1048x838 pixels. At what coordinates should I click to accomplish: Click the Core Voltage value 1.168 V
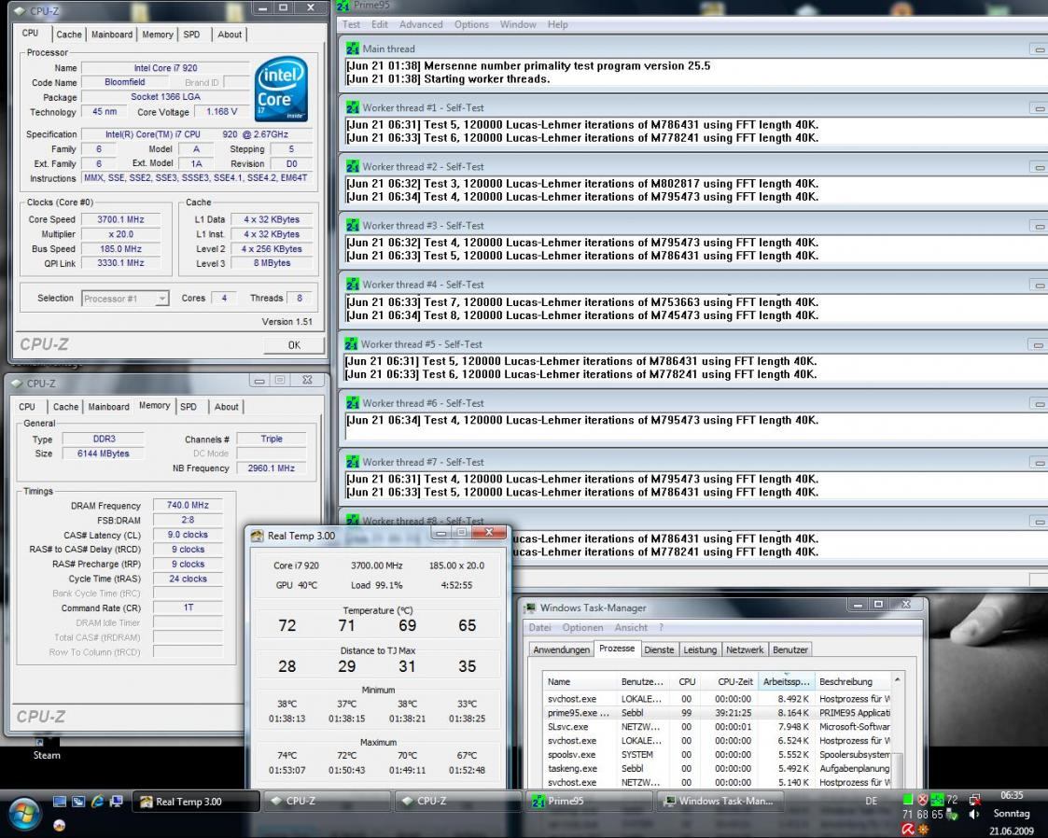click(x=221, y=112)
